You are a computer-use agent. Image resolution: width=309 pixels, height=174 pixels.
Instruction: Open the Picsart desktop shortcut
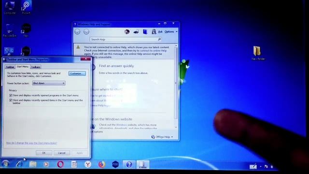pos(26,8)
